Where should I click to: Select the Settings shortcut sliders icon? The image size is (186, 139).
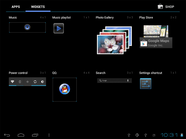click(146, 84)
